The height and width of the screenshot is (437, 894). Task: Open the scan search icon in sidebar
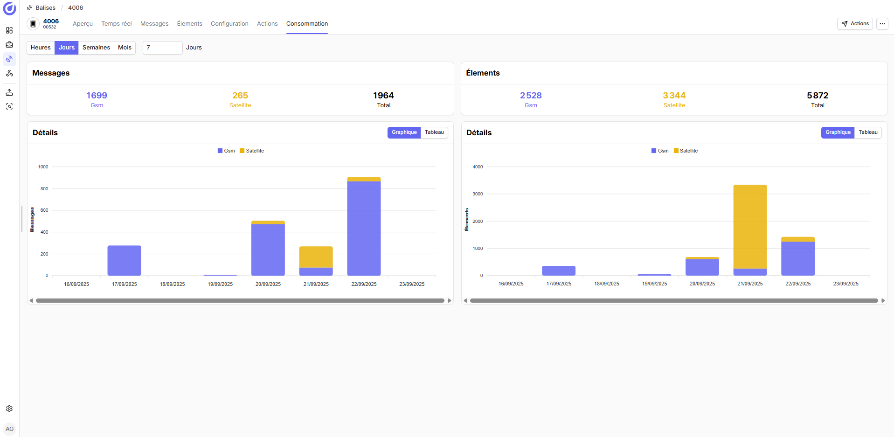9,106
